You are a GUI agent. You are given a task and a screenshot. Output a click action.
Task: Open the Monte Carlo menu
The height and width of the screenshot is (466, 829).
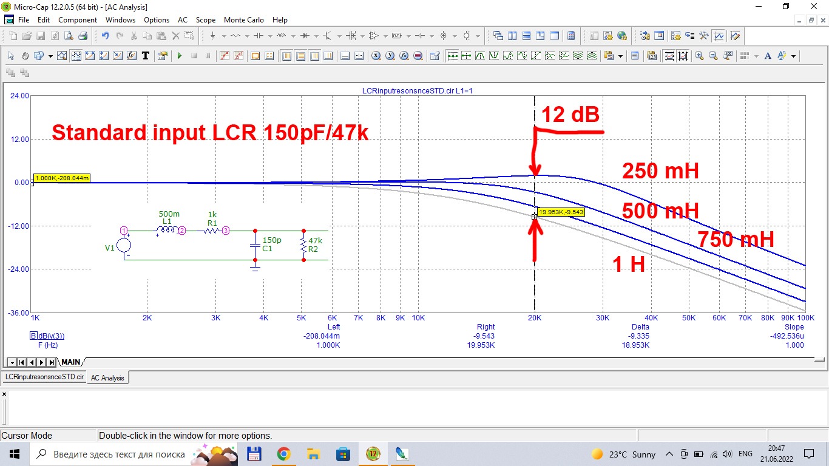pyautogui.click(x=244, y=19)
